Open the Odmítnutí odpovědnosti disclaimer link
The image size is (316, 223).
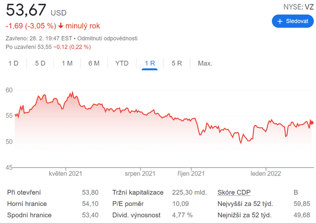click(x=107, y=38)
